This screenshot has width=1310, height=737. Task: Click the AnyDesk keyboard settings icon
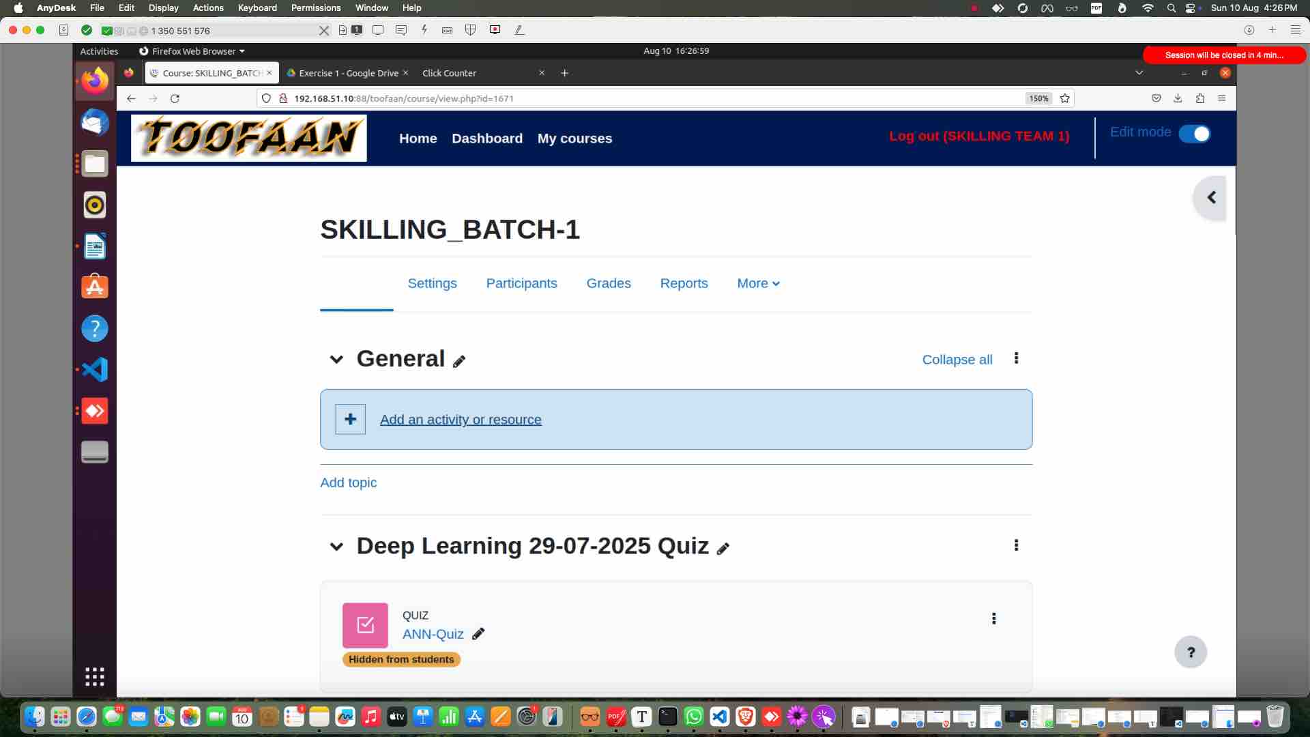point(447,30)
